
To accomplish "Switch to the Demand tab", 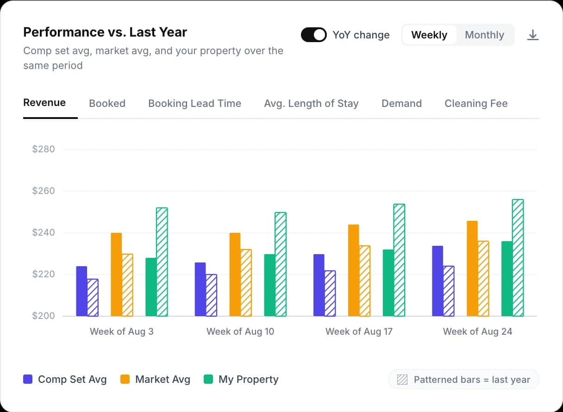I will pos(401,103).
